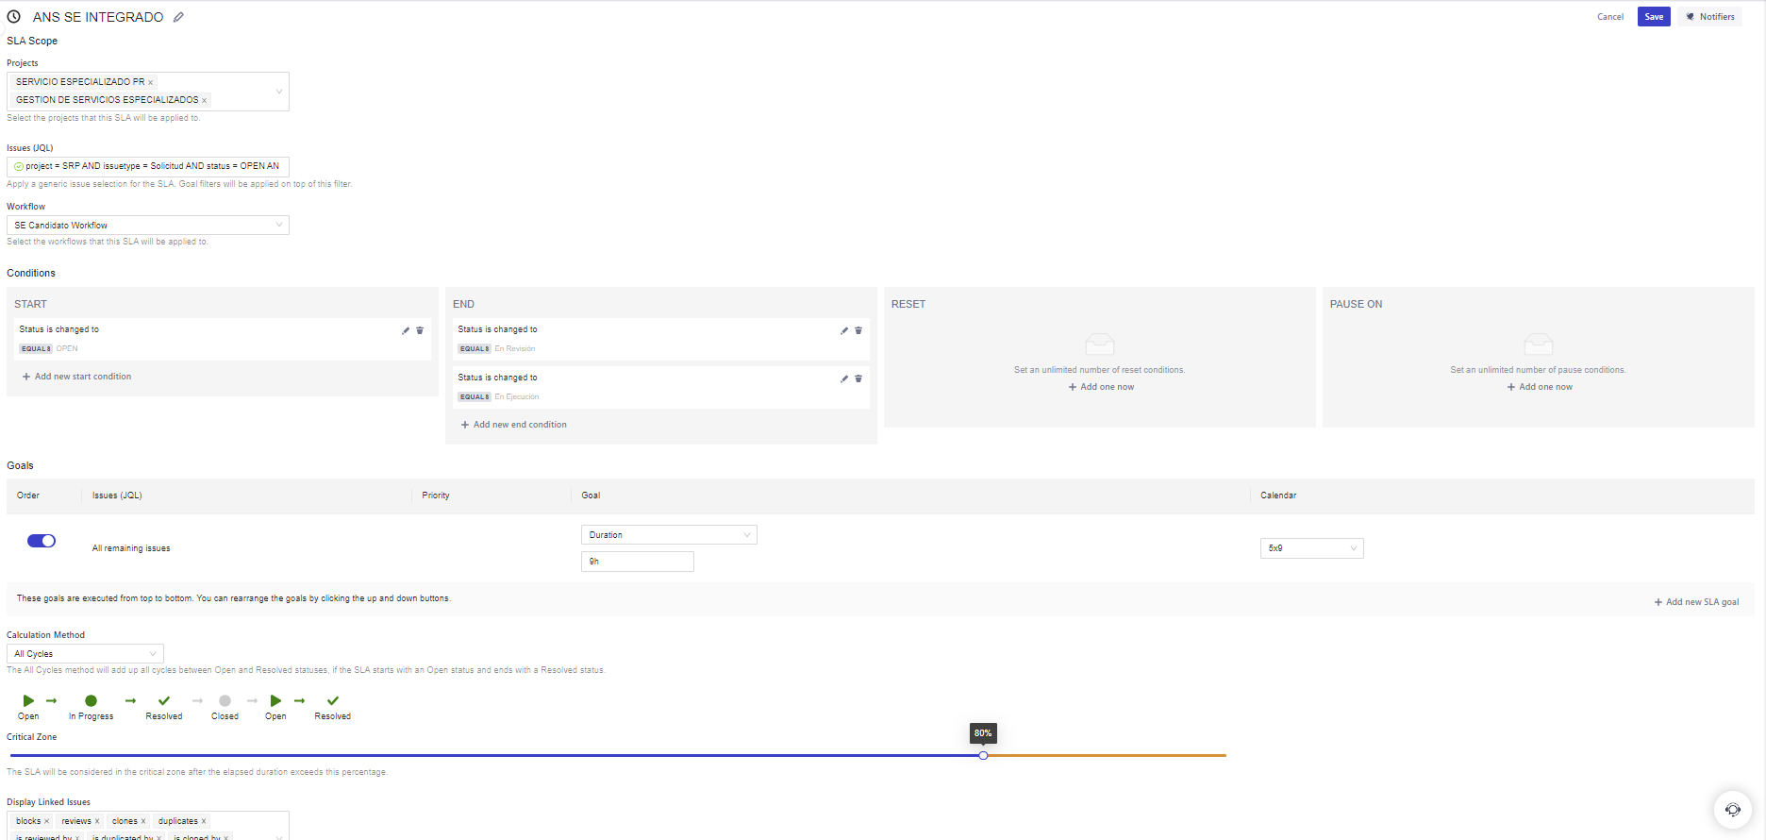Open the support chat icon

click(1733, 809)
